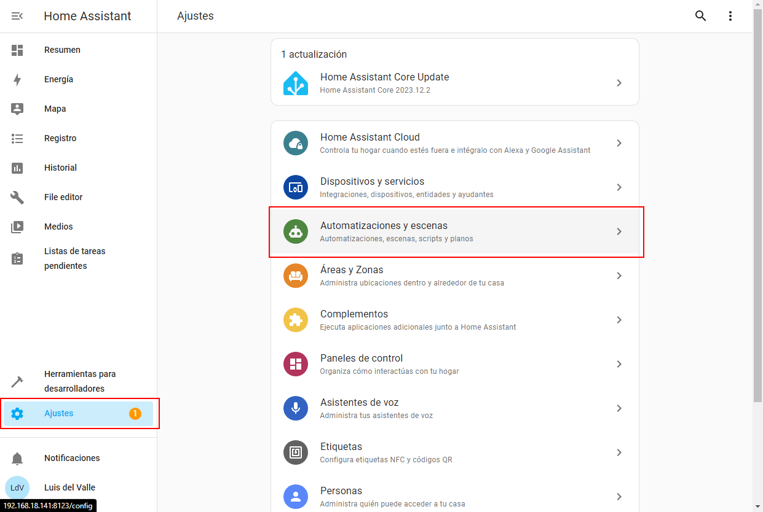Screen dimensions: 763x512
Task: Click chevron on Paneles de control row
Action: (619, 364)
